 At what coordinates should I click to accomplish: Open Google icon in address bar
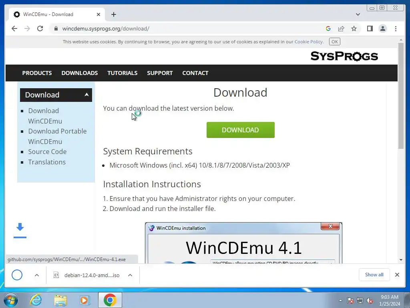(328, 28)
